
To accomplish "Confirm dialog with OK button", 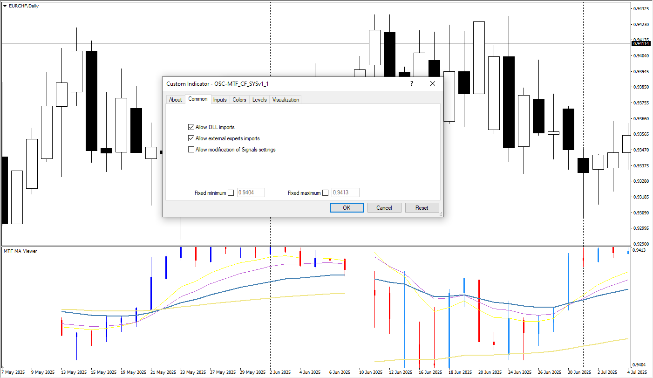I will click(x=347, y=207).
